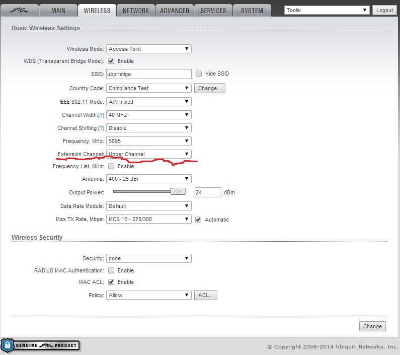Expand the Wireless Mode dropdown
The image size is (400, 355).
(149, 49)
